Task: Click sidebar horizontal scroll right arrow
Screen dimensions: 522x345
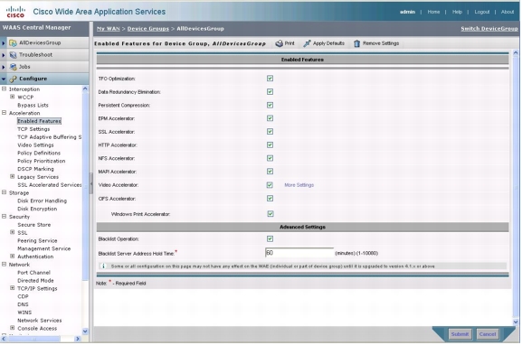Action: click(x=78, y=339)
